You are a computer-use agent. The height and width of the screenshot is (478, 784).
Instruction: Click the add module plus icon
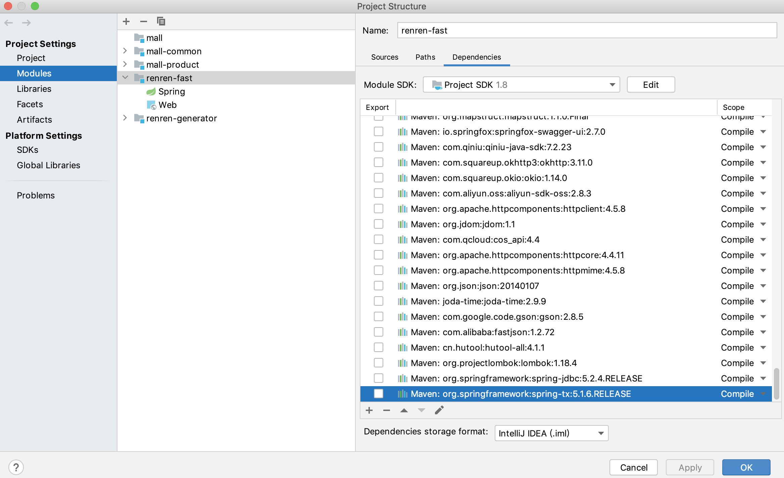coord(126,21)
